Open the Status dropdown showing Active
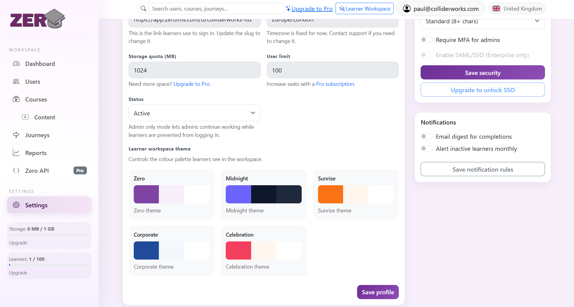 tap(194, 113)
